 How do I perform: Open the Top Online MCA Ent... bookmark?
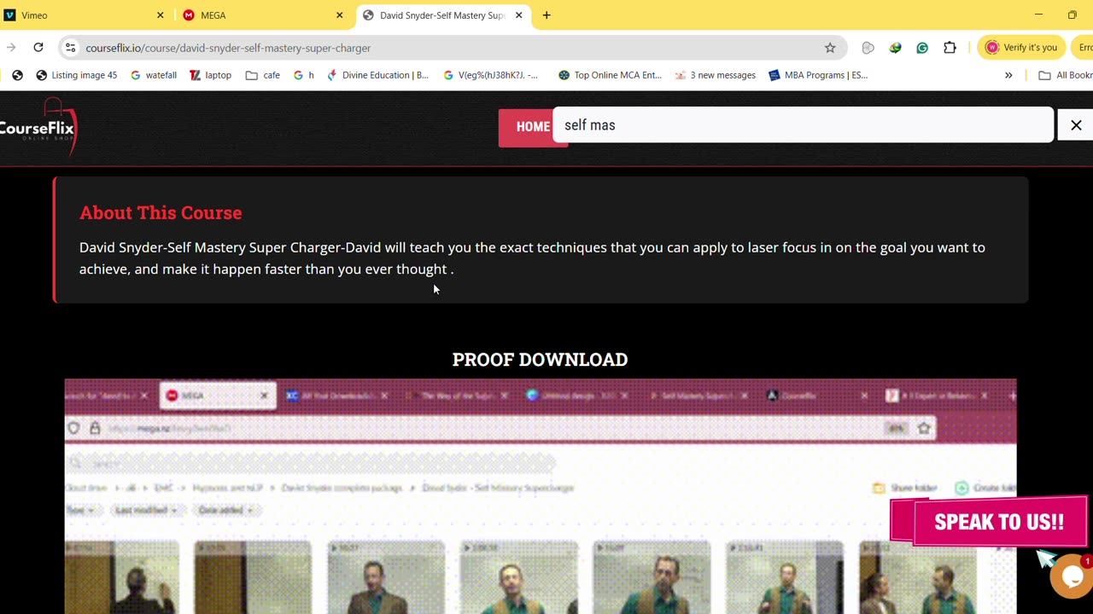tap(610, 75)
